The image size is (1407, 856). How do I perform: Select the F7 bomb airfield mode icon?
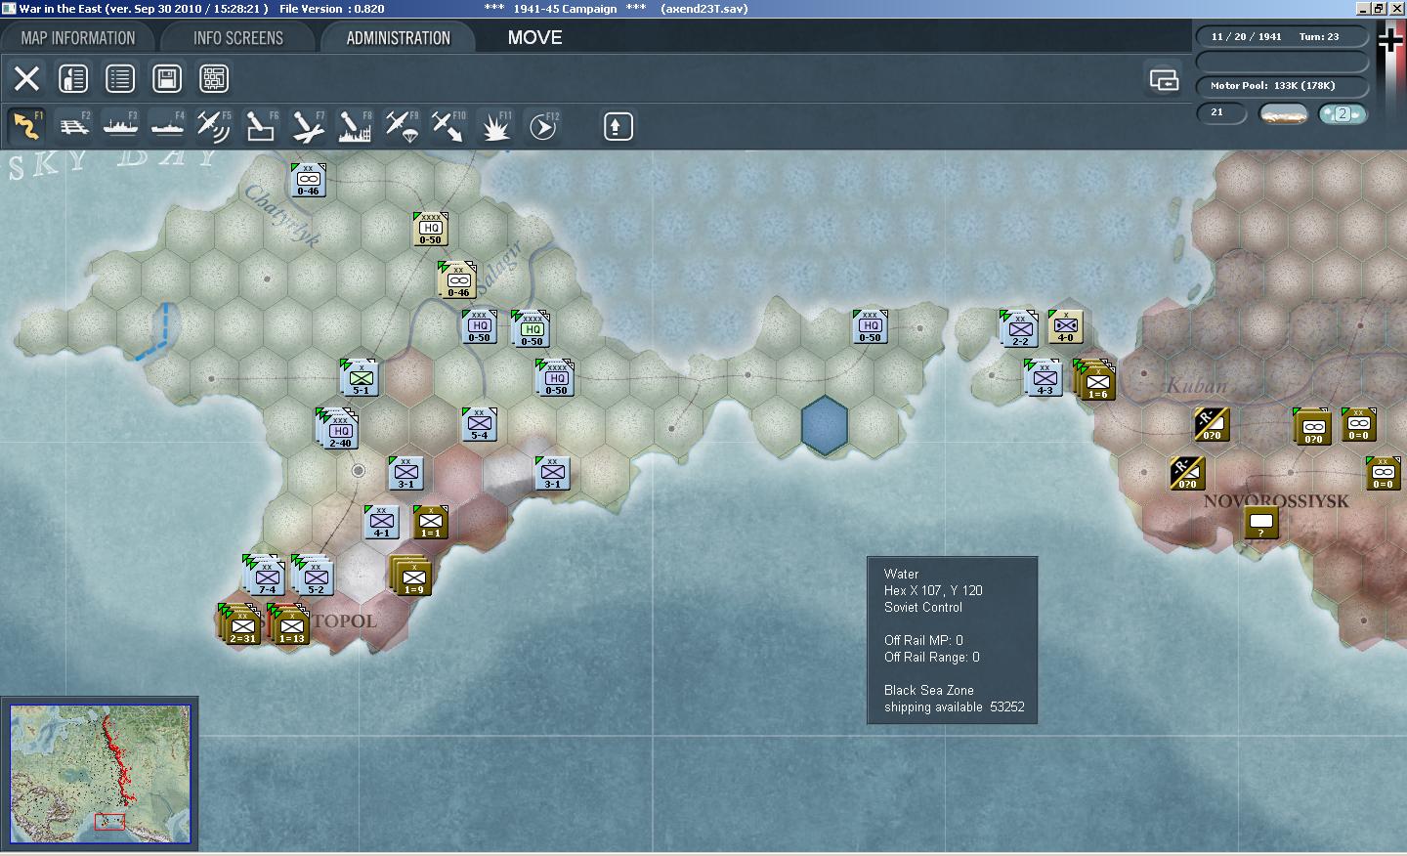pos(308,126)
